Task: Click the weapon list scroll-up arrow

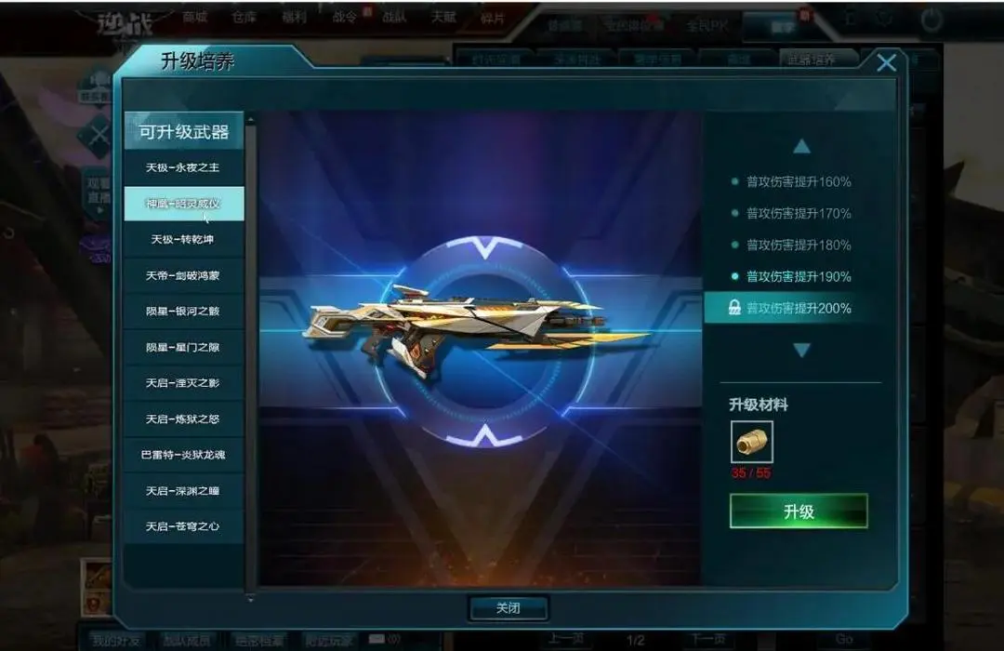Action: (250, 120)
